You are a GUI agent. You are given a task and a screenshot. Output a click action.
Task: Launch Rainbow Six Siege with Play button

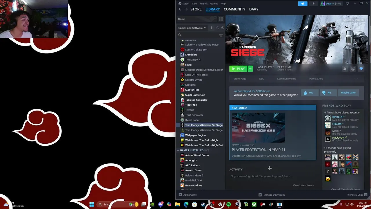pyautogui.click(x=238, y=69)
